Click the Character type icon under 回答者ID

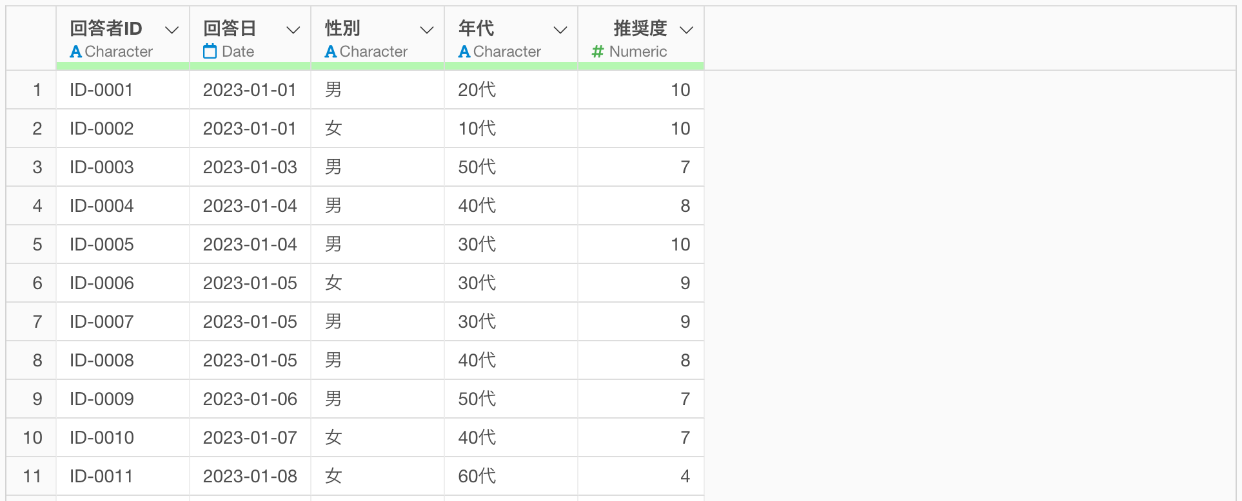[75, 52]
